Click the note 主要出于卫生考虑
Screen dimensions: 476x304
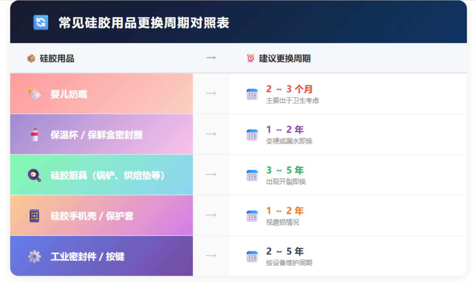click(293, 101)
